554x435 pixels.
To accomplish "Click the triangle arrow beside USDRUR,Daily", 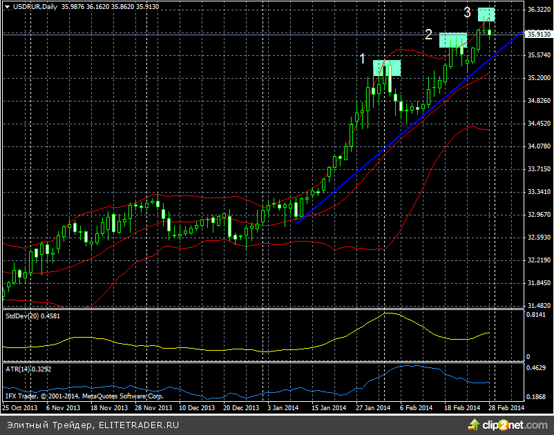I will click(6, 6).
